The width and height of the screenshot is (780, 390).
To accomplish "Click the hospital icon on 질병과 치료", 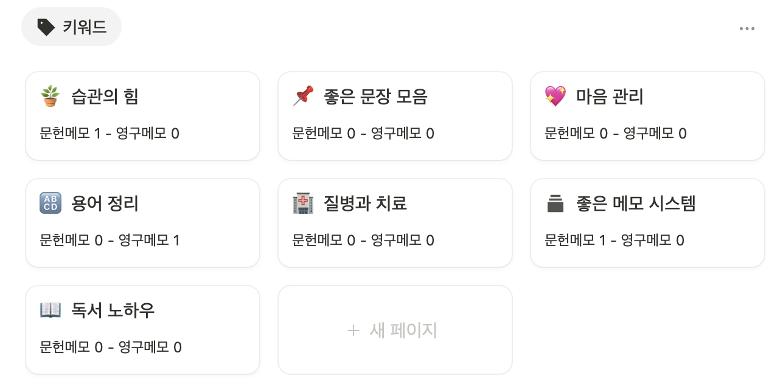I will (x=303, y=204).
